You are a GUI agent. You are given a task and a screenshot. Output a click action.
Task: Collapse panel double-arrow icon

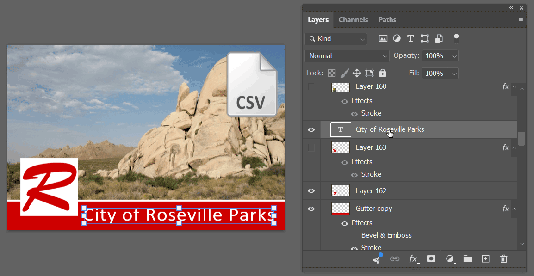pyautogui.click(x=511, y=7)
